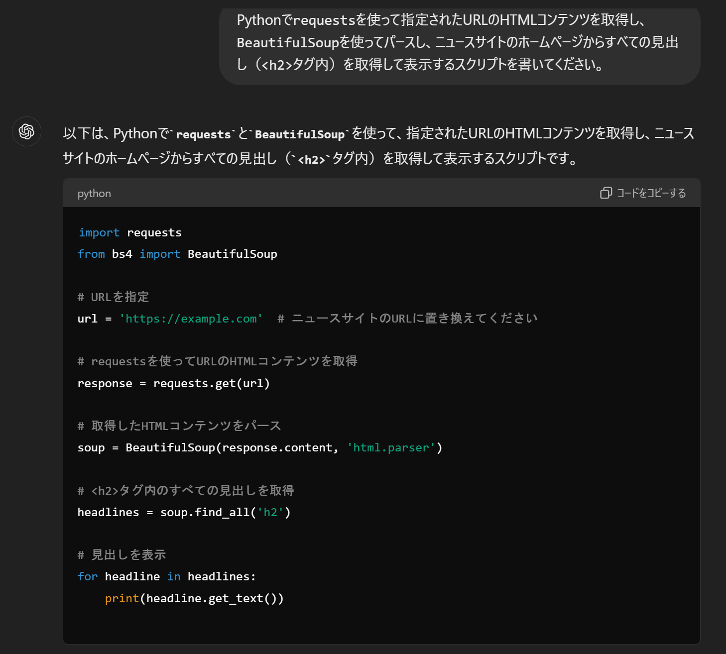The height and width of the screenshot is (654, 726).
Task: Click the headlines = soup.find_all('h2') line
Action: coord(184,513)
